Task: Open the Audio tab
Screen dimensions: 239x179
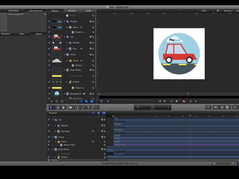Action: pos(88,11)
